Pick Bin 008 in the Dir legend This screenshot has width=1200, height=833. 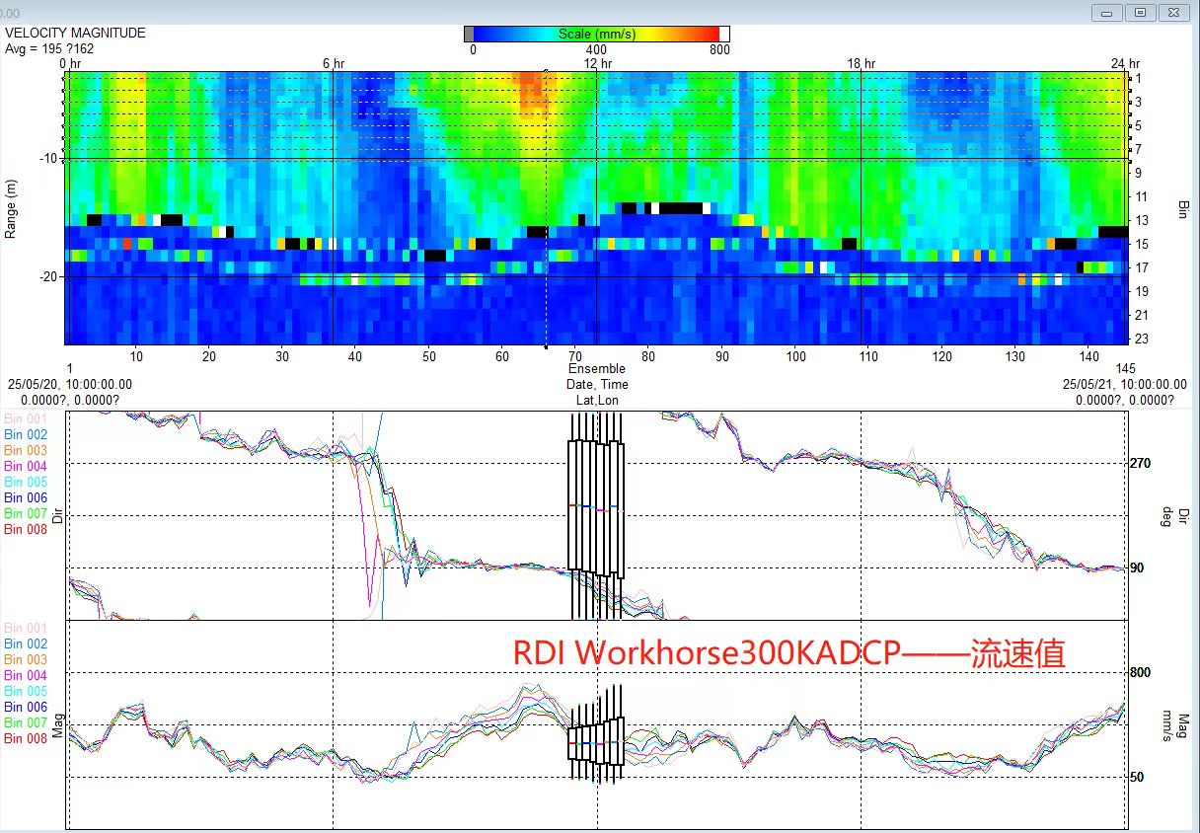26,529
